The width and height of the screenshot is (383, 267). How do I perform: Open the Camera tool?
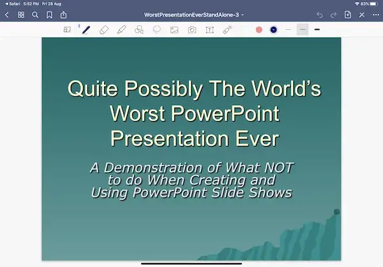[x=191, y=29]
